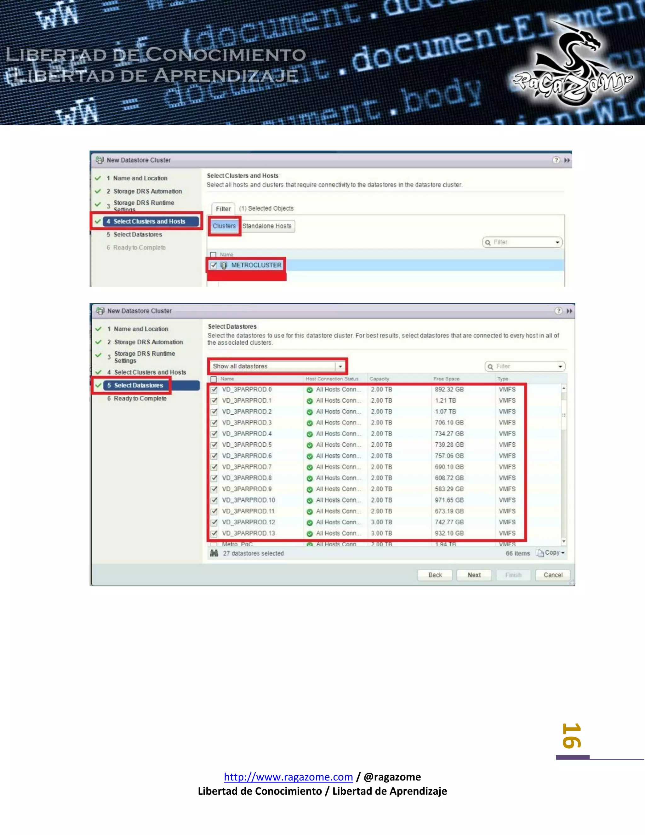The width and height of the screenshot is (645, 835).
Task: Expand the cluster Filter dropdown arrow
Action: [557, 242]
